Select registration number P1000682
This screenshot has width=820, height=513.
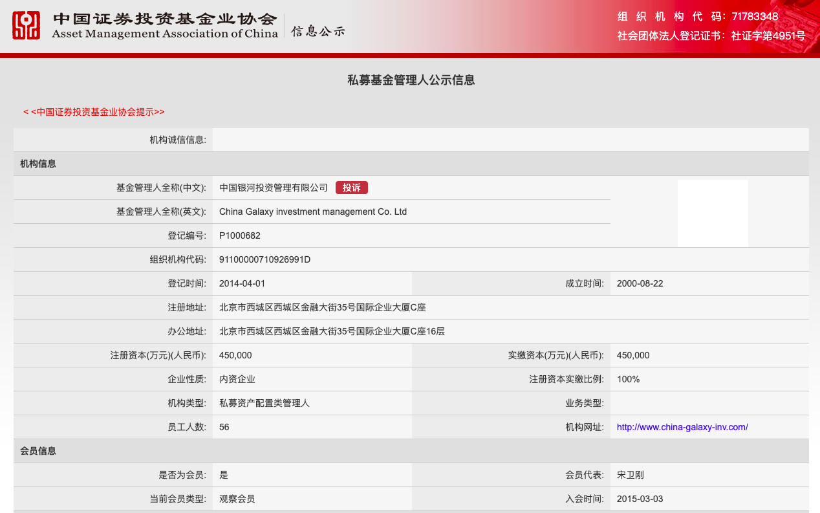click(x=240, y=235)
